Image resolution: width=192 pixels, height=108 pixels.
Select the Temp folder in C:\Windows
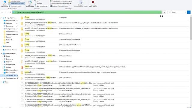(105, 18)
